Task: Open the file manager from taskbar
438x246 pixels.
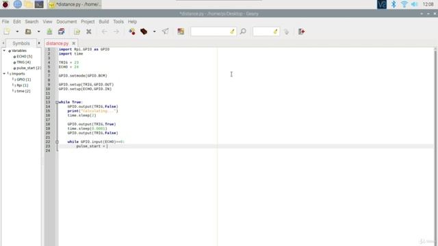Action: click(28, 4)
